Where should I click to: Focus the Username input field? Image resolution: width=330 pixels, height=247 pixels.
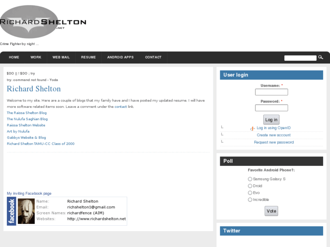pos(271,92)
